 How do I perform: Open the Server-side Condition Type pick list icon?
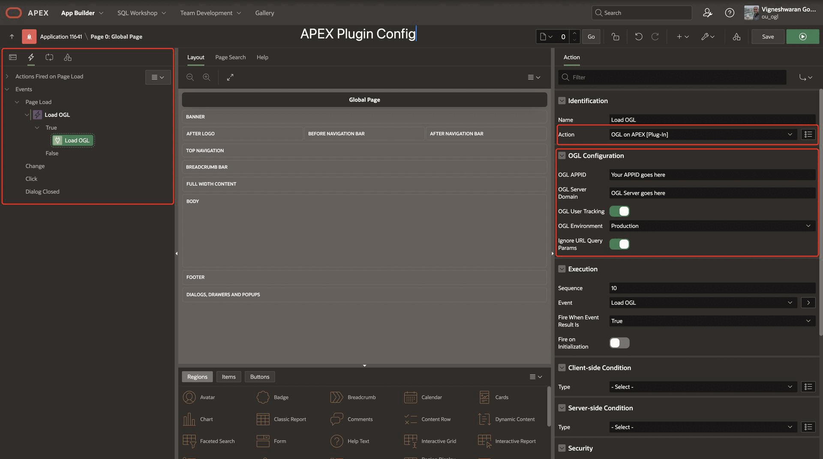point(808,427)
